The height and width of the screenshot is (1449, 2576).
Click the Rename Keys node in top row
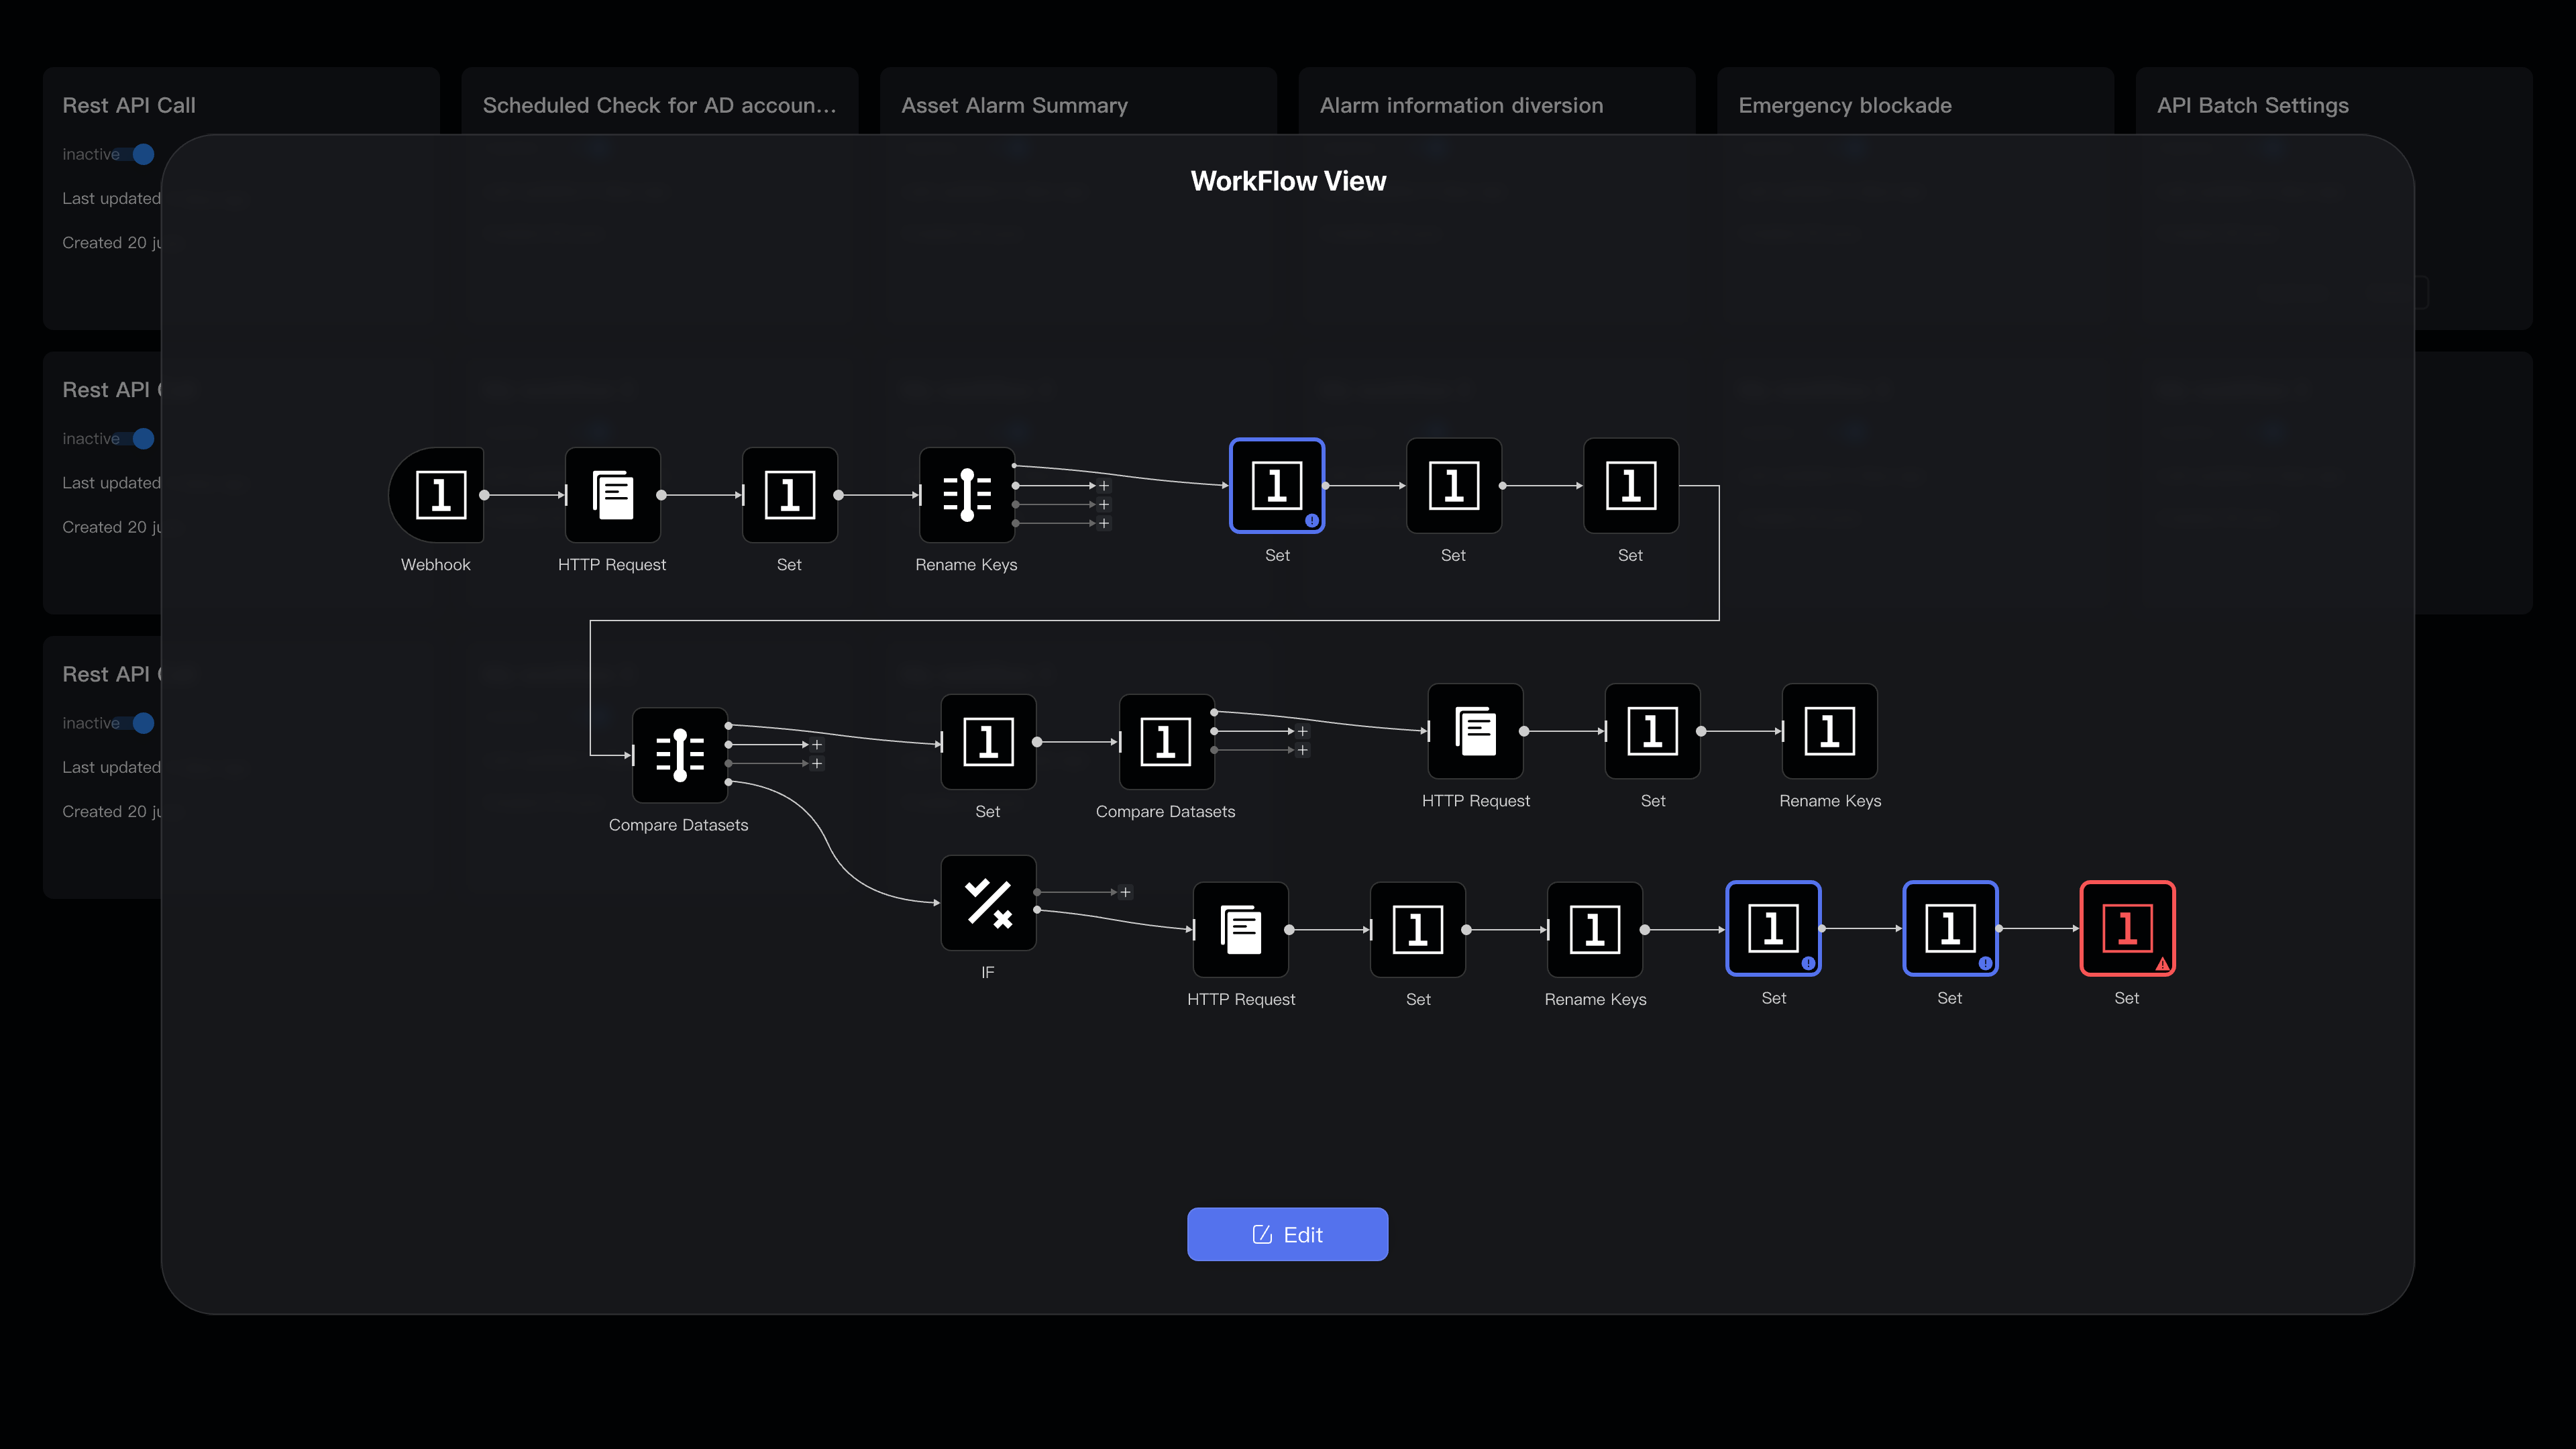click(x=966, y=495)
